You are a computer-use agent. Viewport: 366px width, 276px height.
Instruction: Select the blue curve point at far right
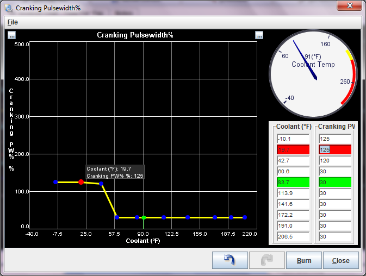245,217
